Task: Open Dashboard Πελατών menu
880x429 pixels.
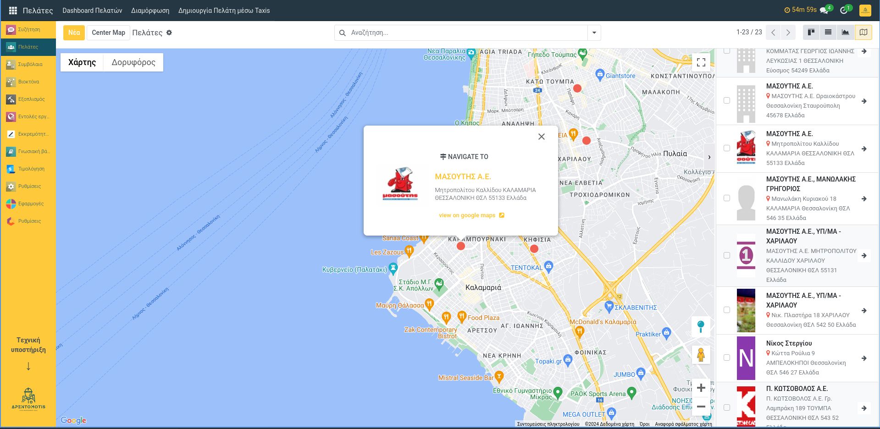Action: (92, 10)
